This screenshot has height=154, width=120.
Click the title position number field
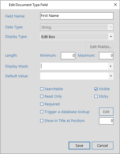click(106, 121)
